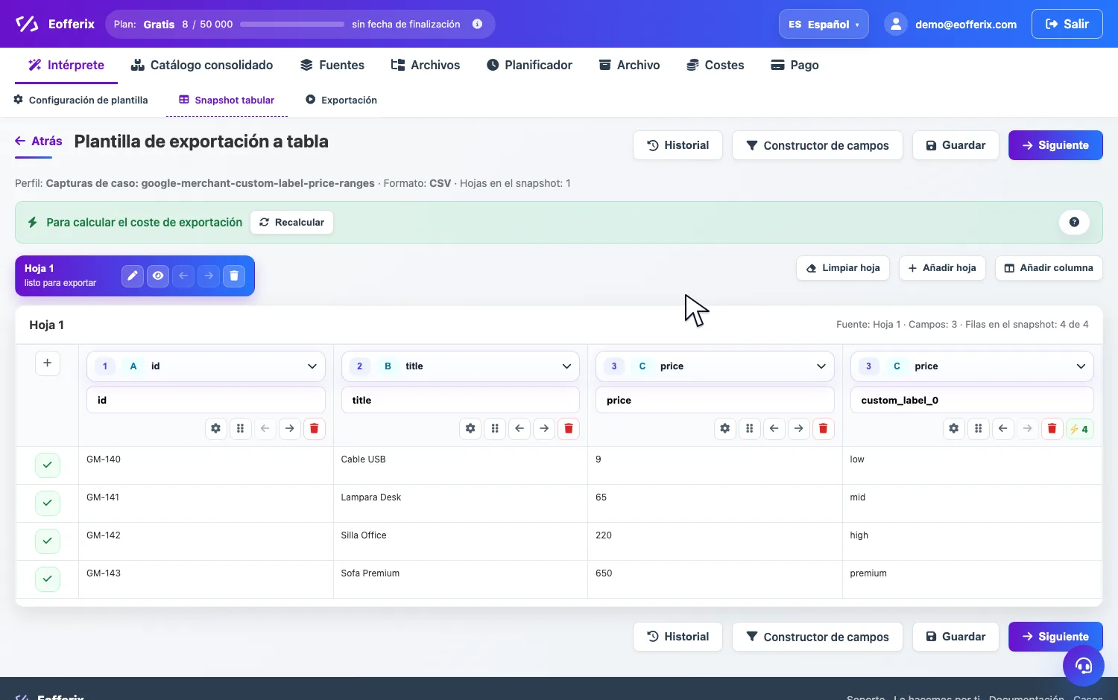Open support chat headset bubble
The width and height of the screenshot is (1118, 700).
1083,665
